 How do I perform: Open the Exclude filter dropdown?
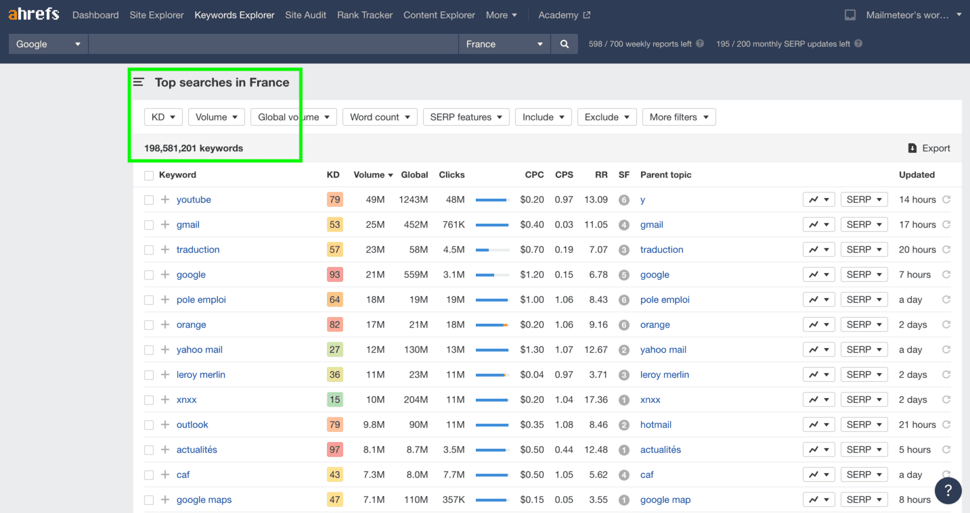(x=607, y=117)
